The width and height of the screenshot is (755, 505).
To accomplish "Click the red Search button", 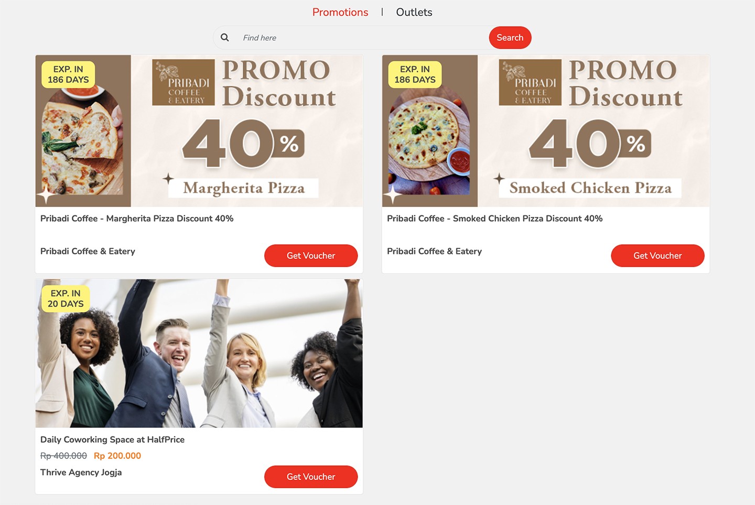I will [x=510, y=38].
